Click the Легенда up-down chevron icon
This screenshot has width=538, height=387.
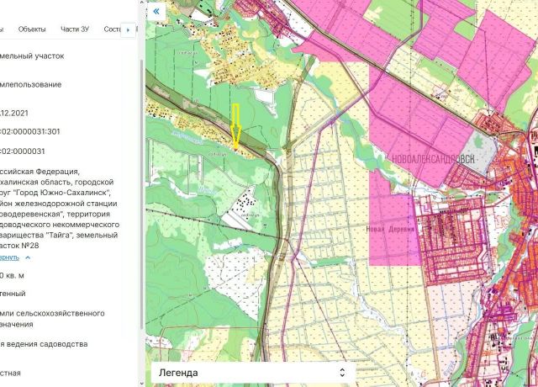coord(342,373)
